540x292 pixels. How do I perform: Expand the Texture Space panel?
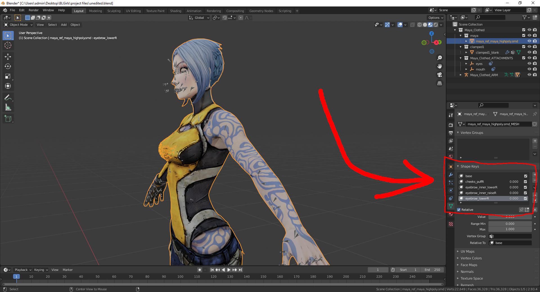coord(472,279)
